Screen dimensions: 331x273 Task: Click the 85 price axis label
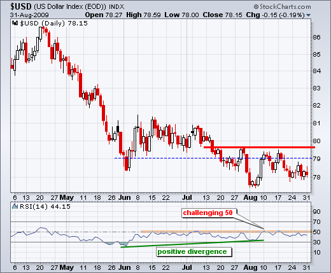coord(317,55)
